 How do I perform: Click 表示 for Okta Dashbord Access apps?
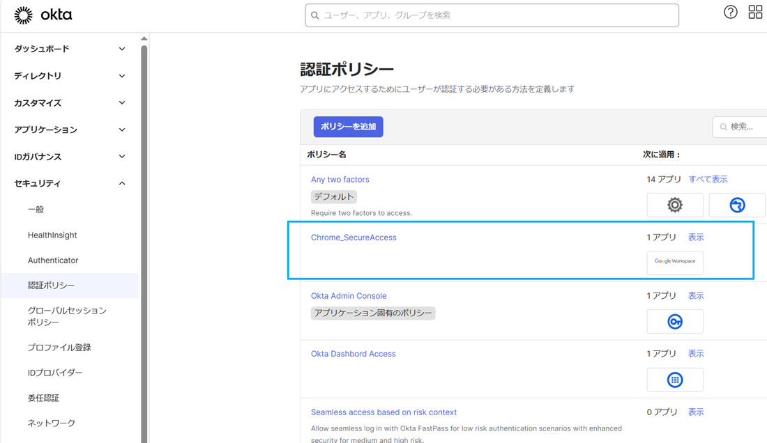[696, 353]
